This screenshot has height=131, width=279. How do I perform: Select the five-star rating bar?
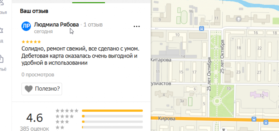click(112, 111)
